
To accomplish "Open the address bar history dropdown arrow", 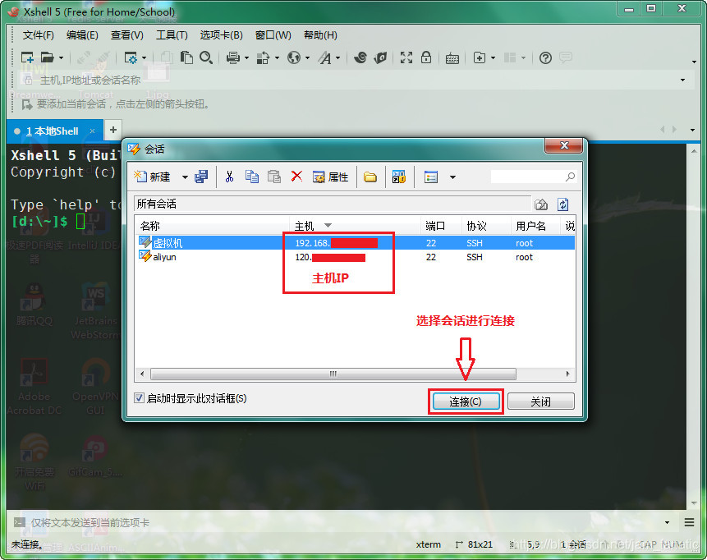I will click(x=682, y=80).
